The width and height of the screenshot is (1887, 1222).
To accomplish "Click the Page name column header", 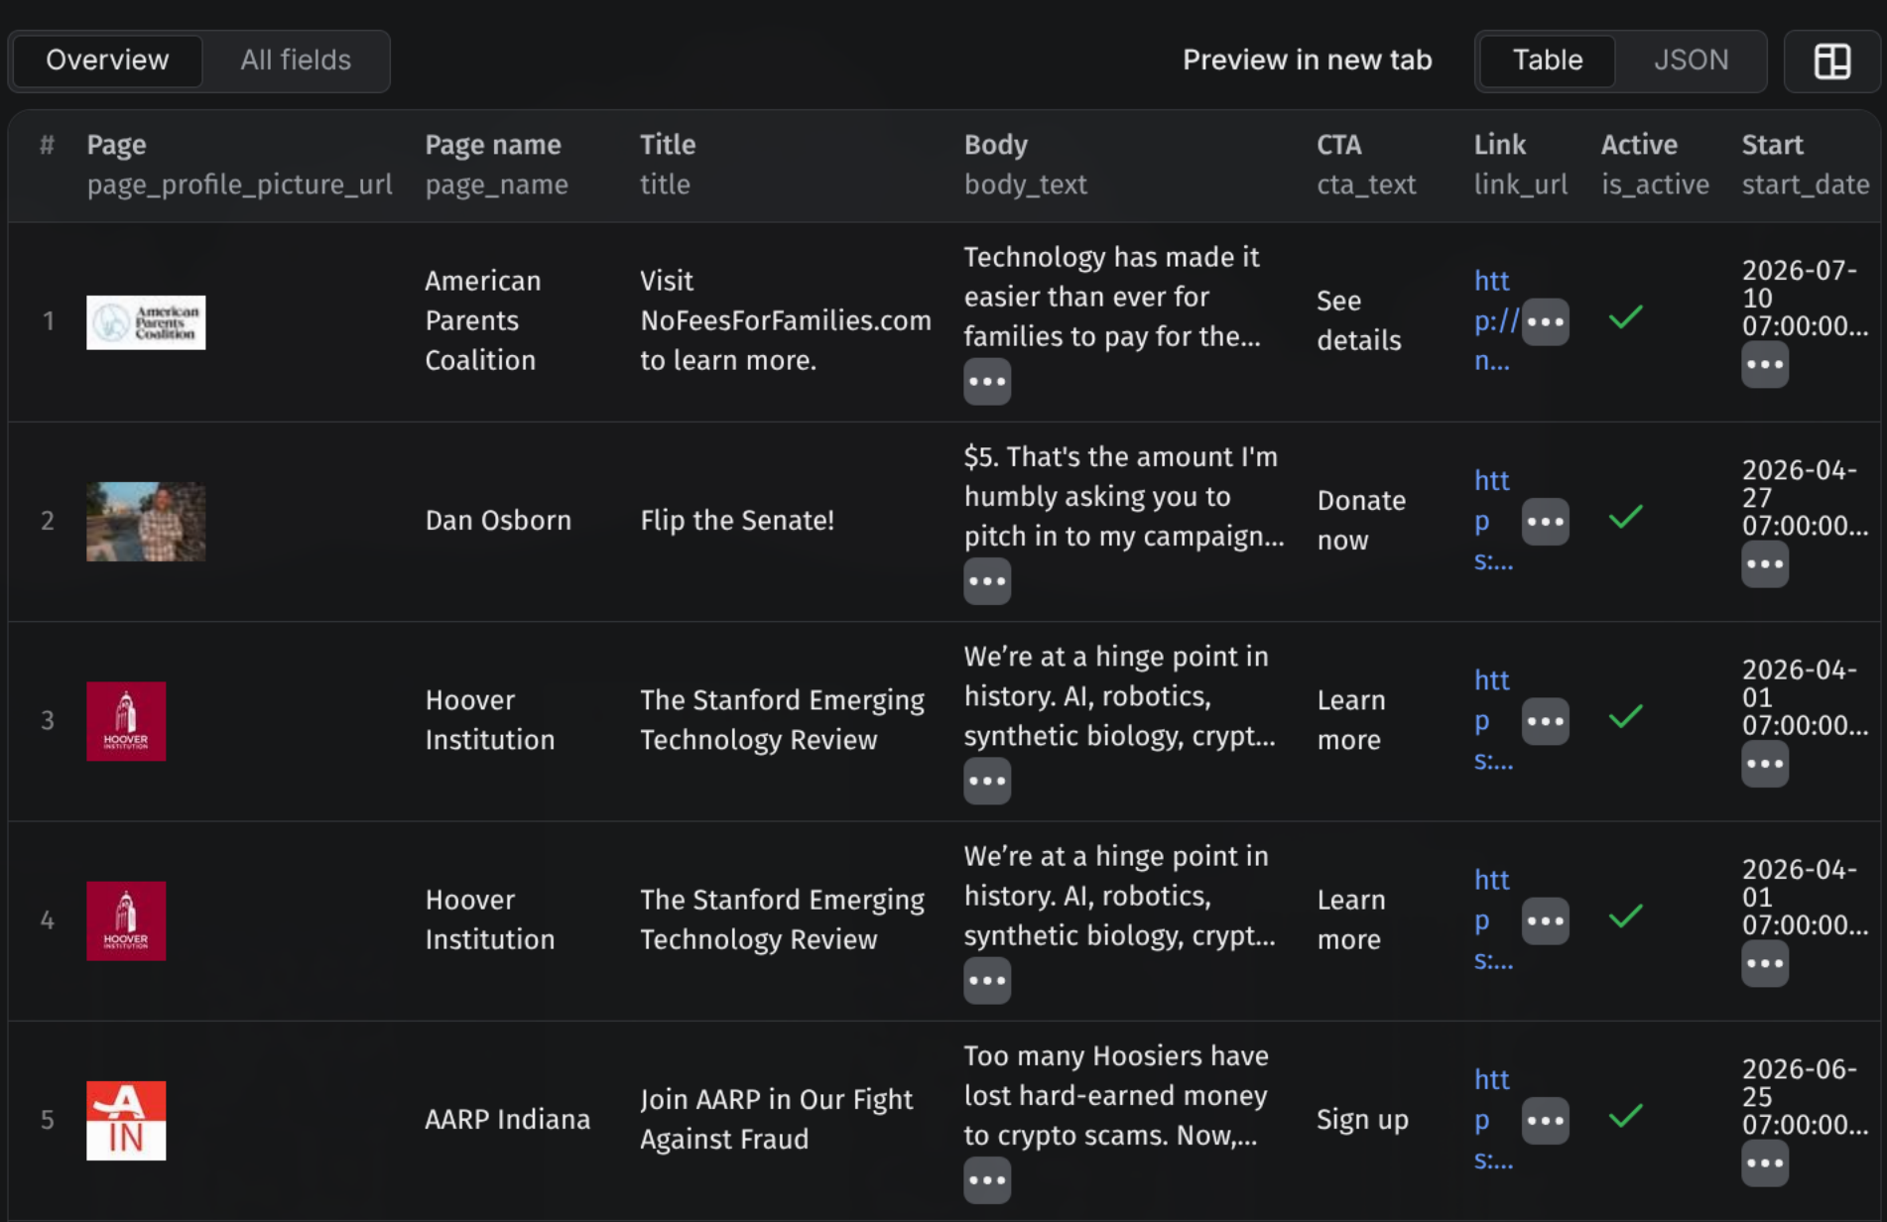I will pyautogui.click(x=496, y=165).
